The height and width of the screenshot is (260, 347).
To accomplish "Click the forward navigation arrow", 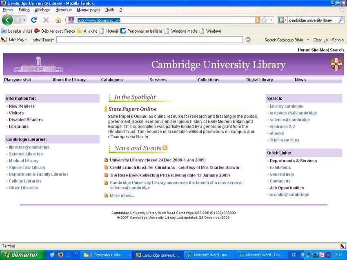I will point(17,20).
